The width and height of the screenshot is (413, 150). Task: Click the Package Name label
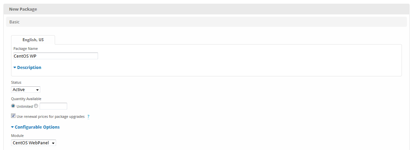click(26, 49)
